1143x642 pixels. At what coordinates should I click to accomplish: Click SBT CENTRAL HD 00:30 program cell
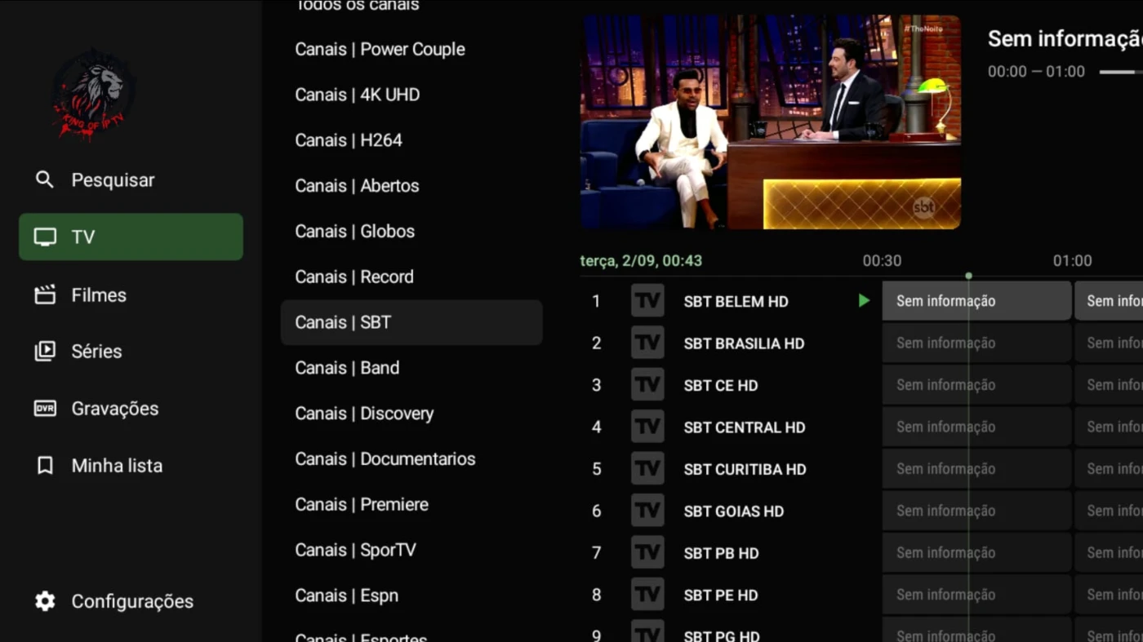pos(976,427)
